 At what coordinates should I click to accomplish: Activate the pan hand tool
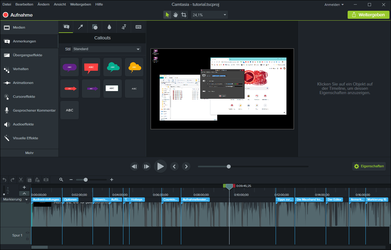point(175,15)
